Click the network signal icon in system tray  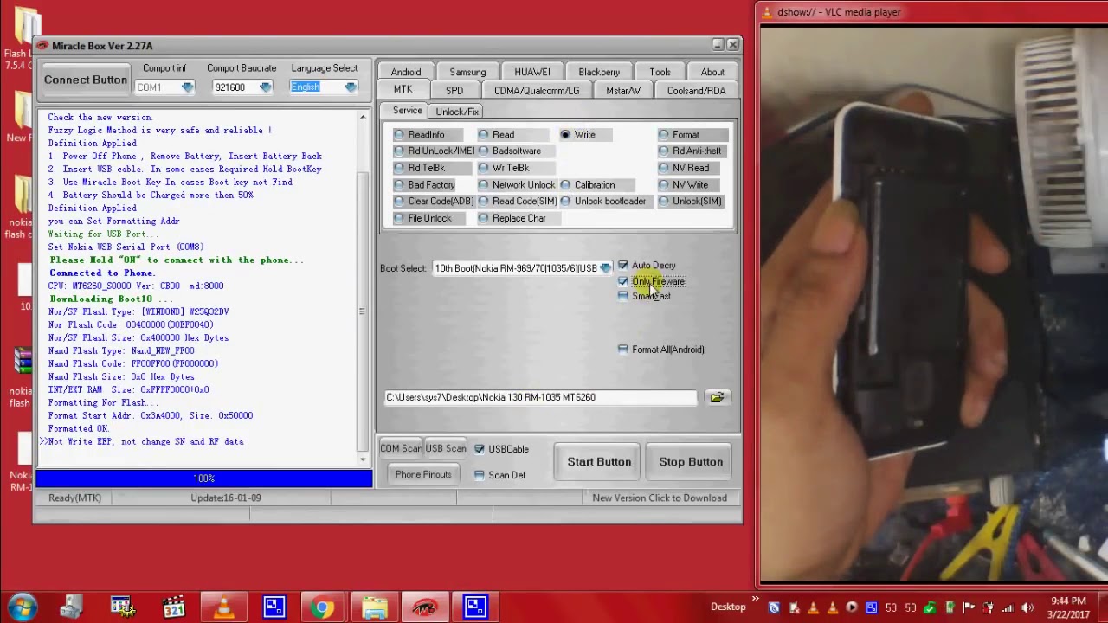1008,607
